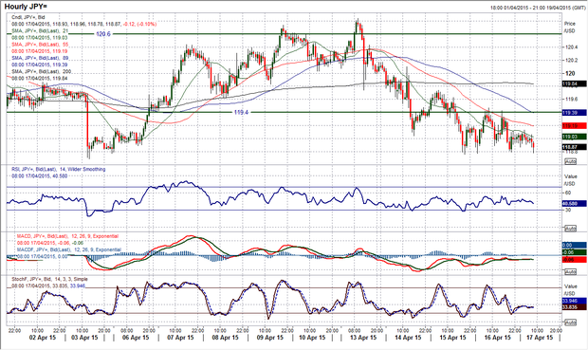Click the red SMA 55 legend entry
This screenshot has width=588, height=350.
(x=40, y=45)
